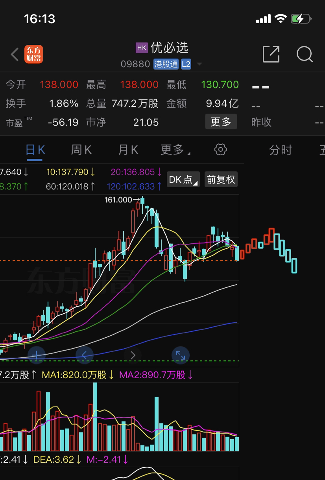This screenshot has height=480, width=325.
Task: Tap the HK market badge
Action: tap(142, 48)
